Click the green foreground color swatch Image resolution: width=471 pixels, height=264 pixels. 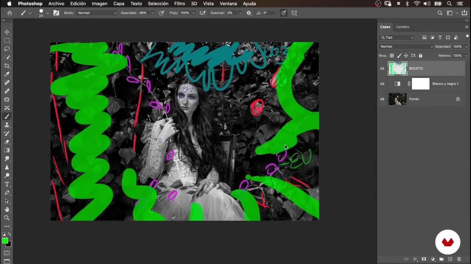(5, 241)
